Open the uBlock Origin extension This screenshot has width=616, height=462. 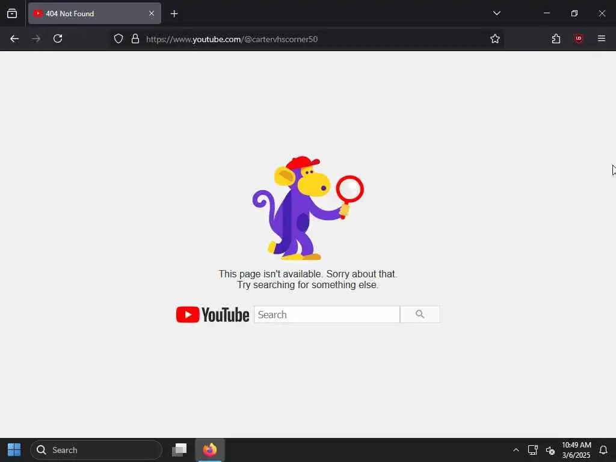(578, 38)
